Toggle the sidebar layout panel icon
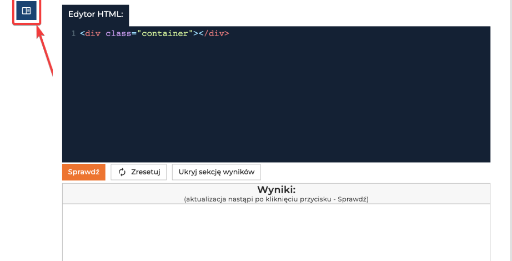The image size is (512, 261). click(27, 11)
